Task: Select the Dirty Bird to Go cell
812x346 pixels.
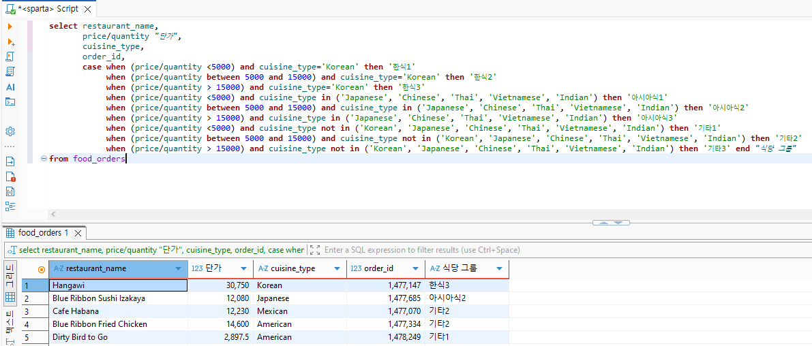Action: (118, 336)
